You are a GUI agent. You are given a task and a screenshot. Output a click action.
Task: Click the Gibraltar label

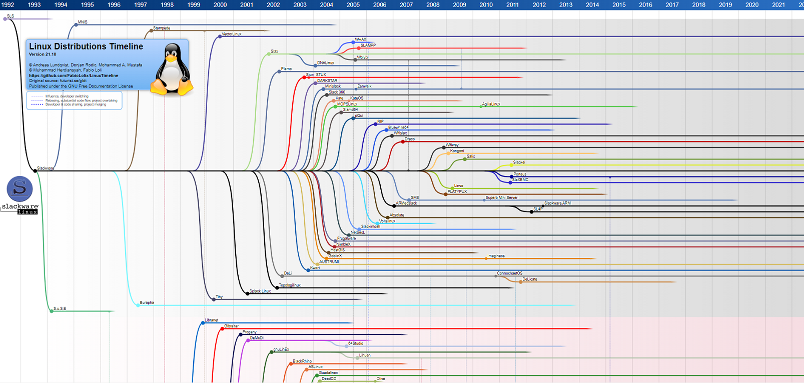(231, 326)
